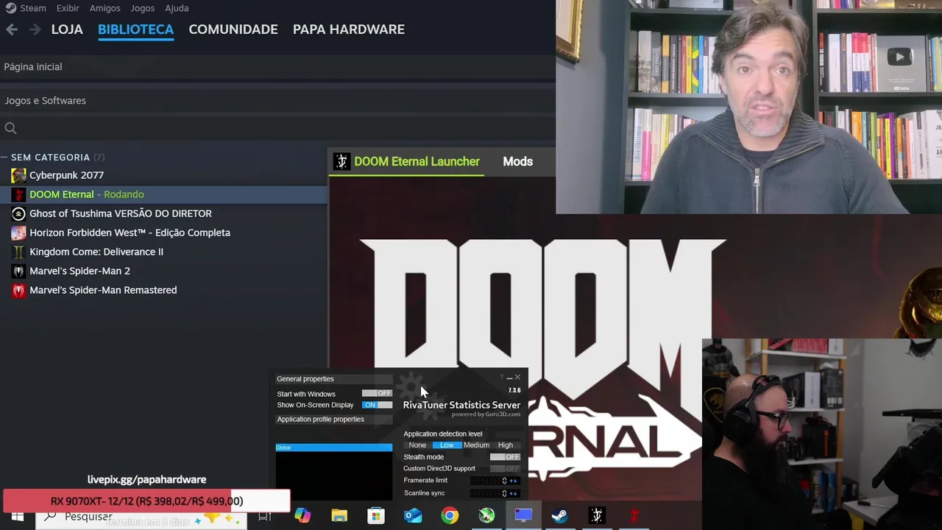This screenshot has height=530, width=942.
Task: Toggle Start with Windows switch
Action: coord(377,394)
